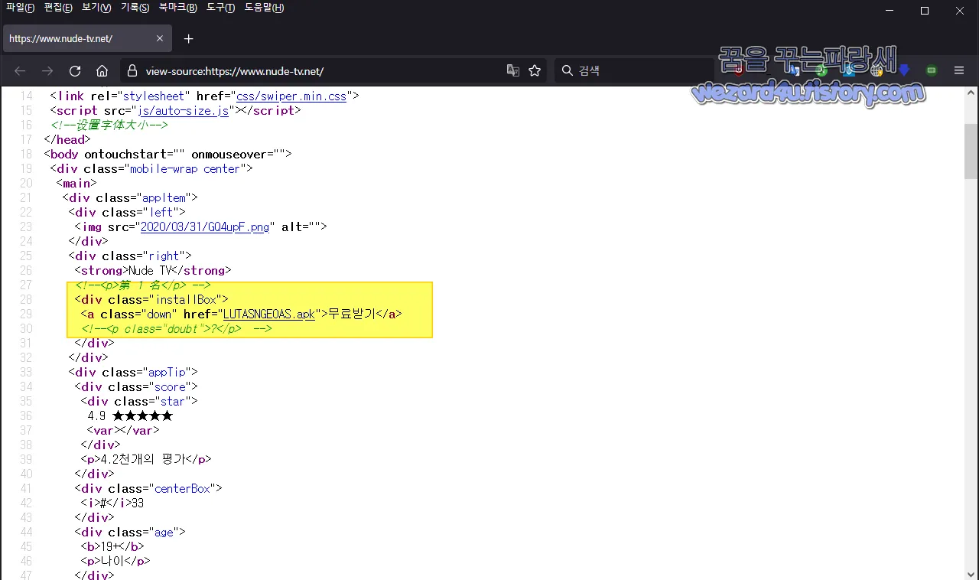The height and width of the screenshot is (580, 979).
Task: Open the 북마크(B) menu
Action: point(178,8)
